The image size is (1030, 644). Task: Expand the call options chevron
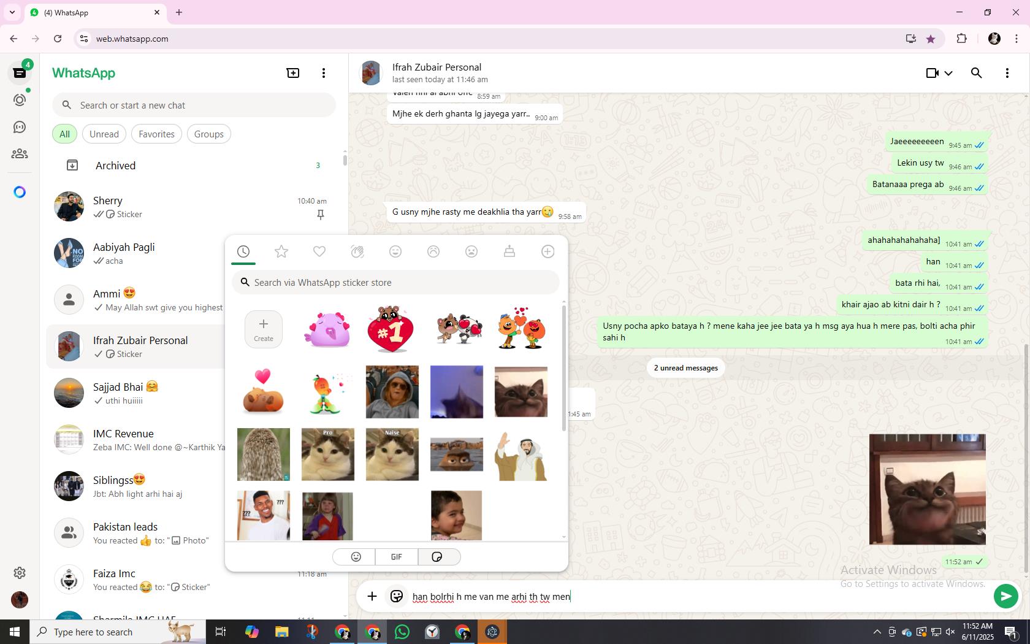pos(948,73)
